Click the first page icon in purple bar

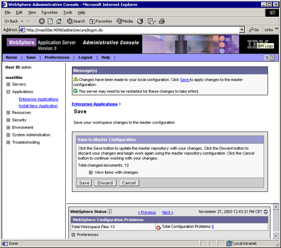pyautogui.click(x=267, y=57)
